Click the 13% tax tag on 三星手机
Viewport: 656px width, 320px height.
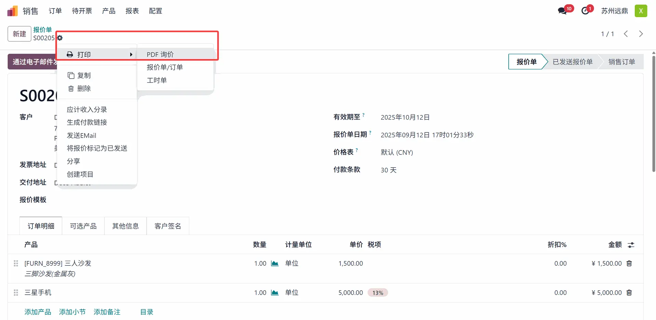point(378,293)
